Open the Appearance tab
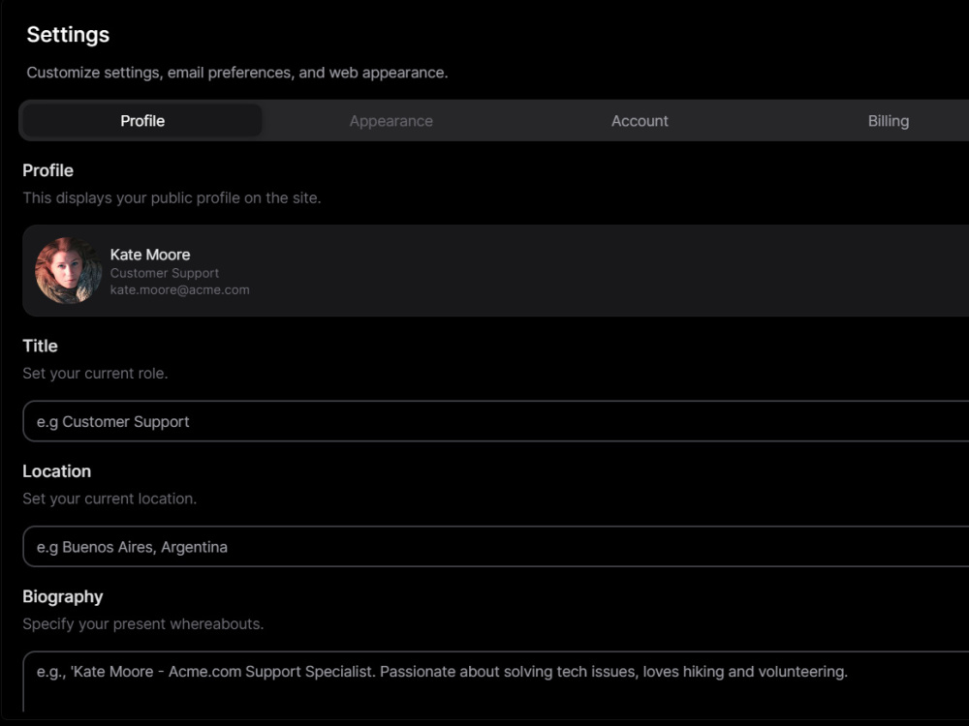 coord(391,121)
